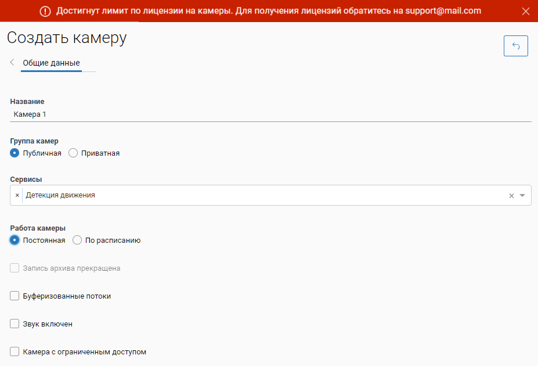Toggle the Звук включен checkbox

pyautogui.click(x=15, y=324)
